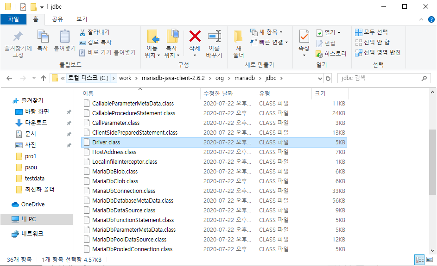Switch to details view icon in the status bar
The height and width of the screenshot is (266, 437).
[419, 260]
